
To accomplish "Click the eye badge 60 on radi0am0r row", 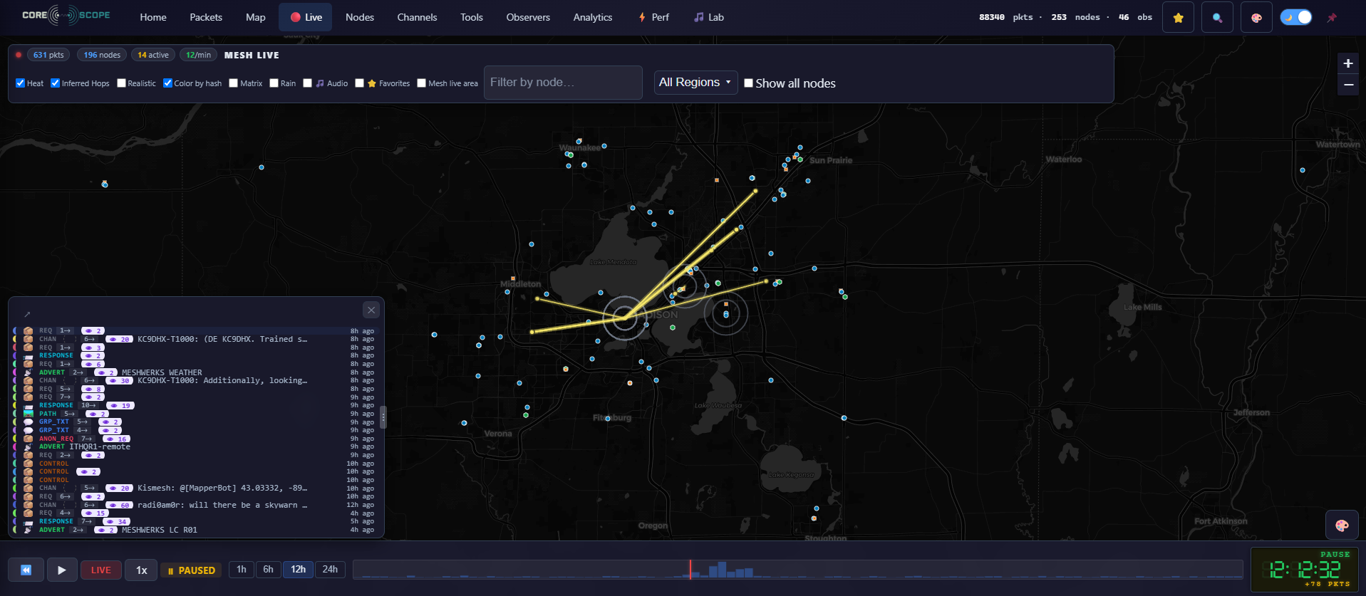I will (x=120, y=505).
